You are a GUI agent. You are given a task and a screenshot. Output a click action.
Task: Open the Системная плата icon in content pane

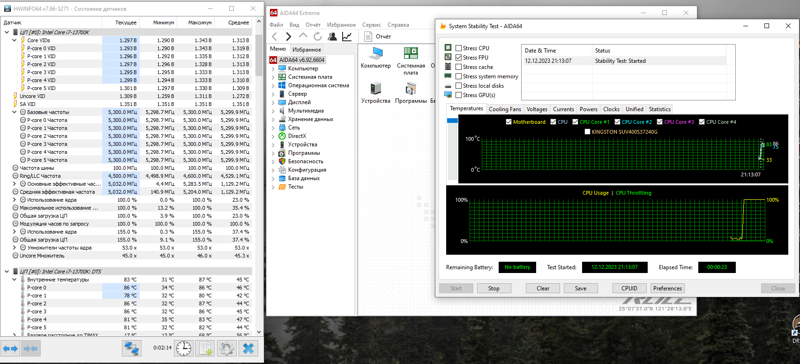coord(411,61)
